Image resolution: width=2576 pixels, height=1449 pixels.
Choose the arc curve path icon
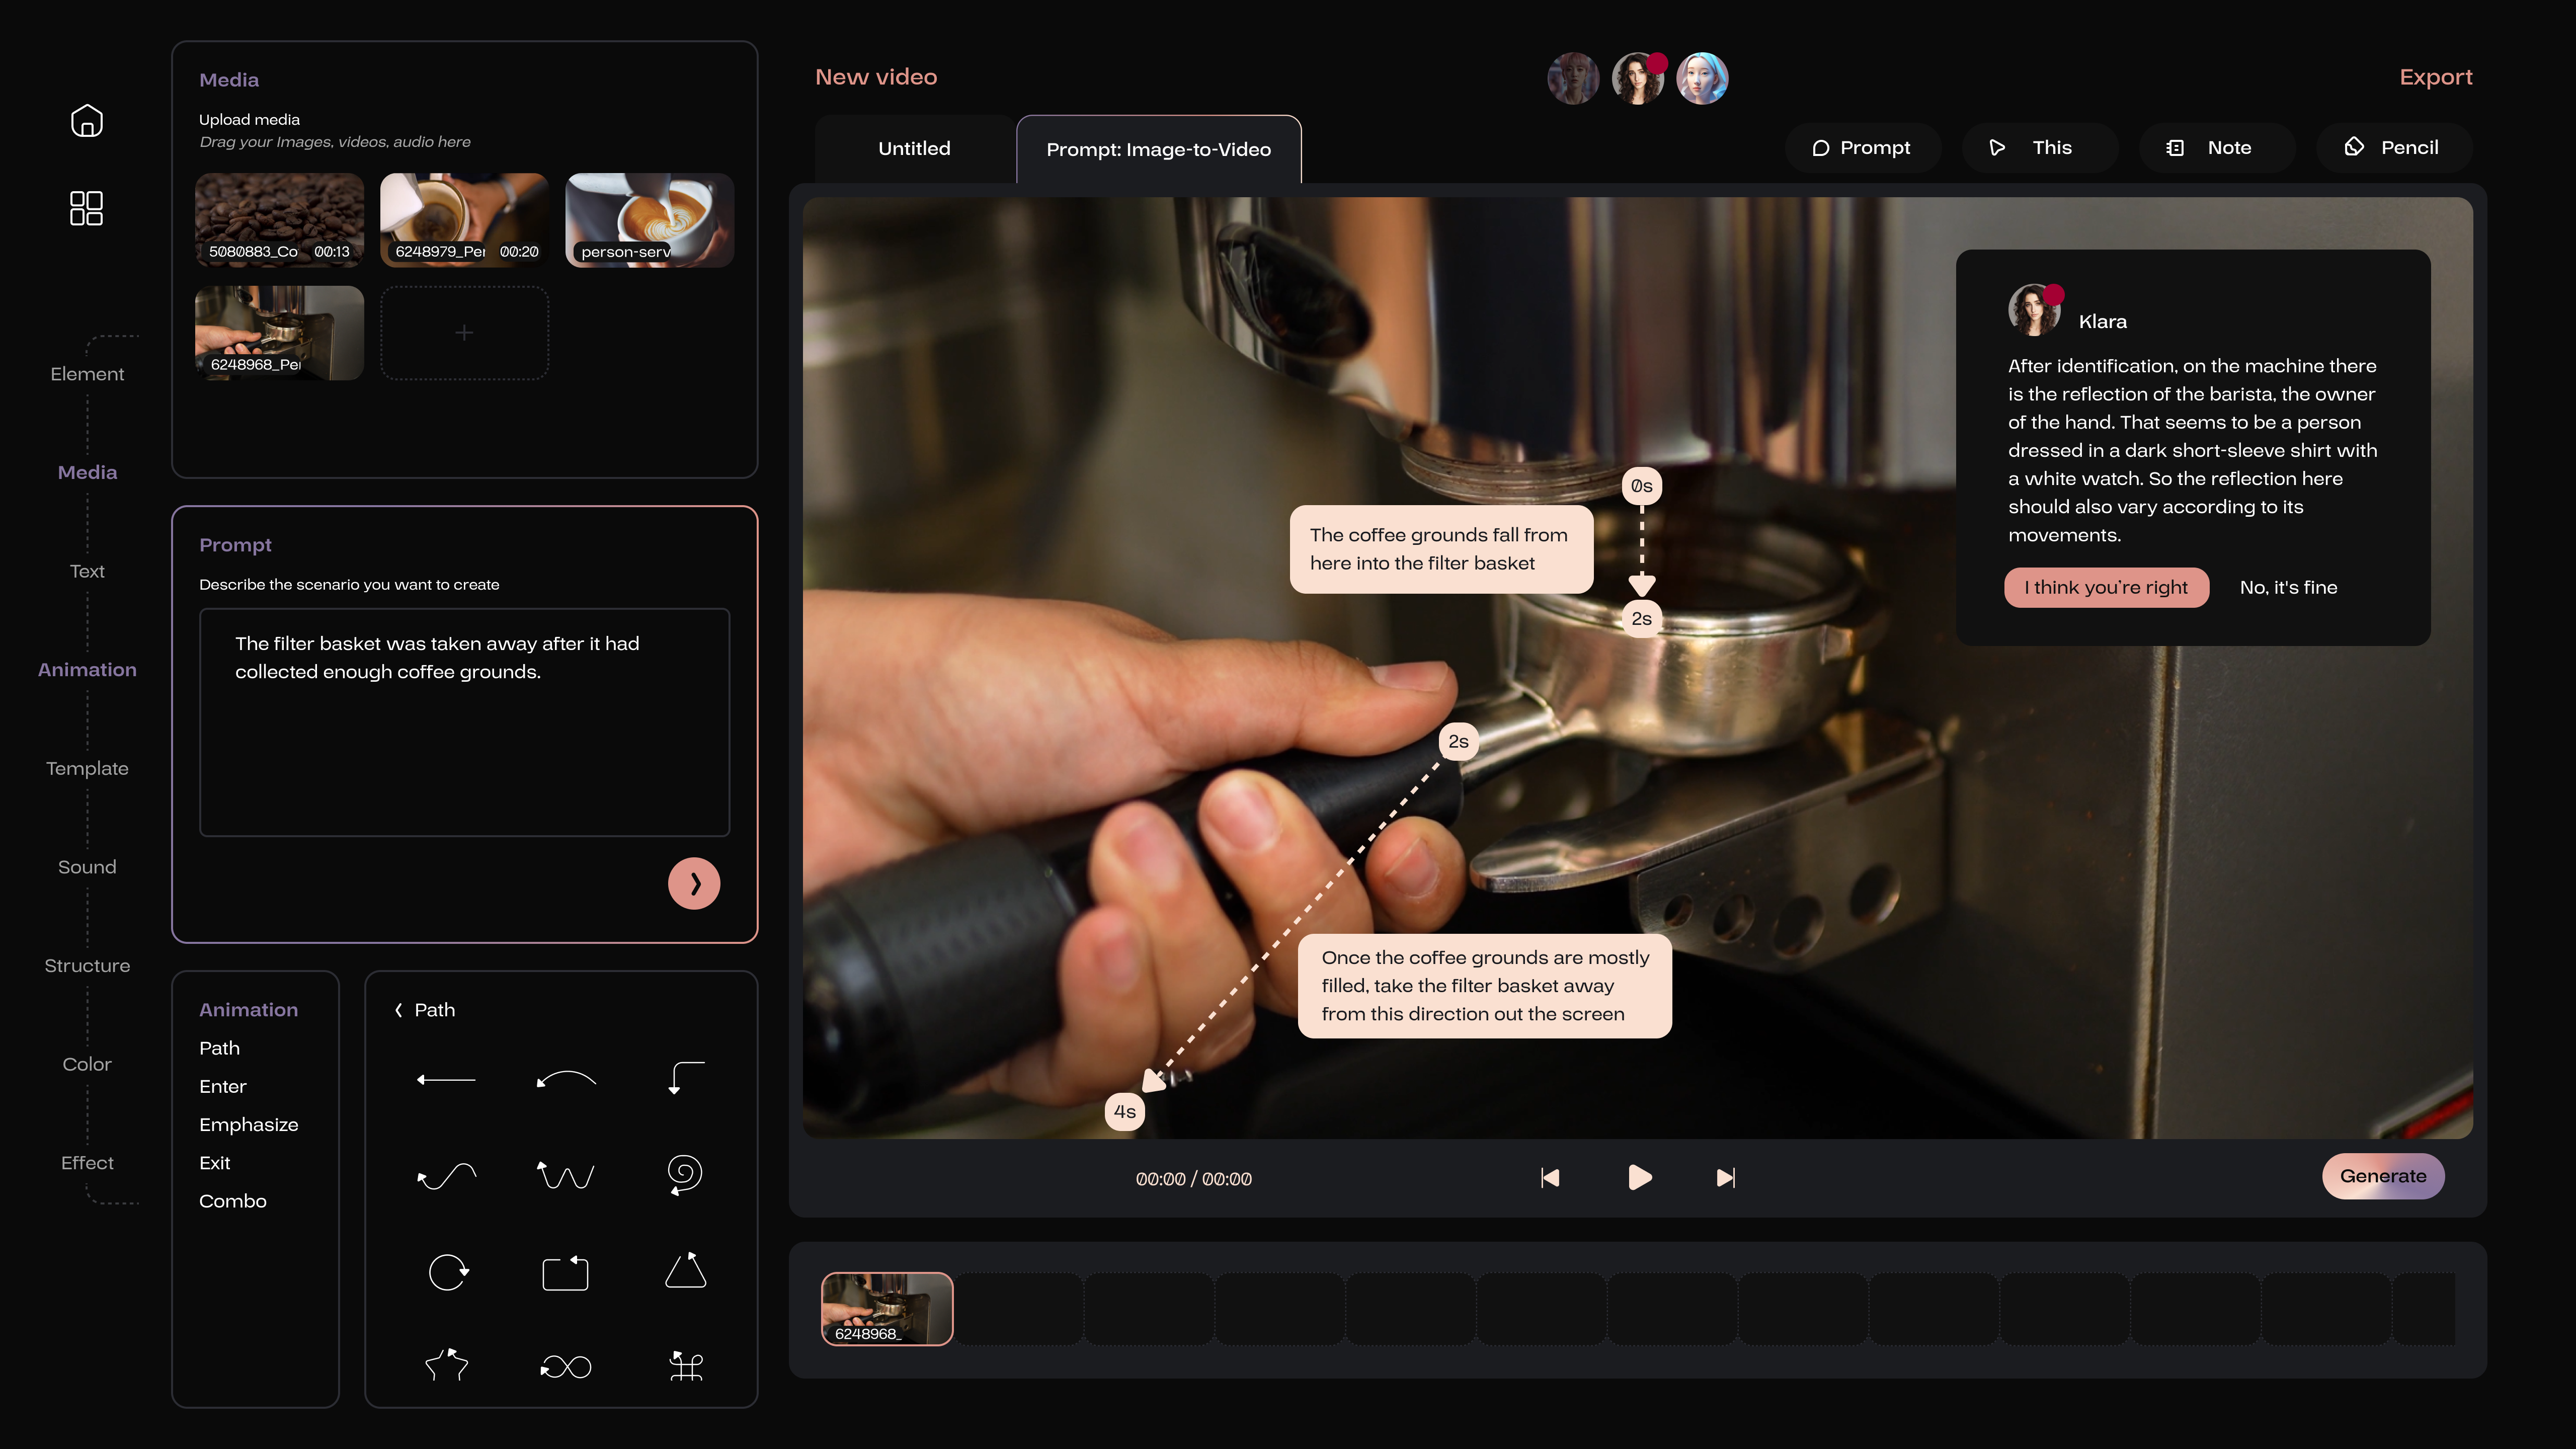click(566, 1079)
